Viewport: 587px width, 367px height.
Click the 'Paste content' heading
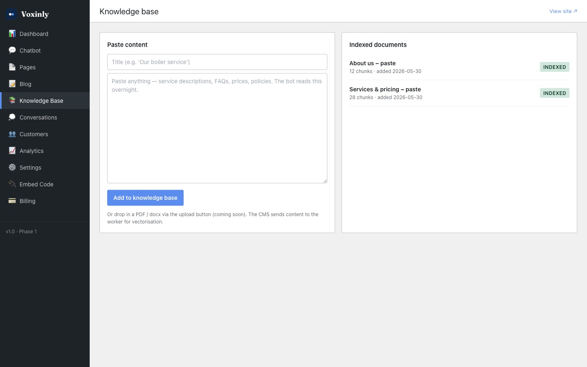(x=127, y=45)
